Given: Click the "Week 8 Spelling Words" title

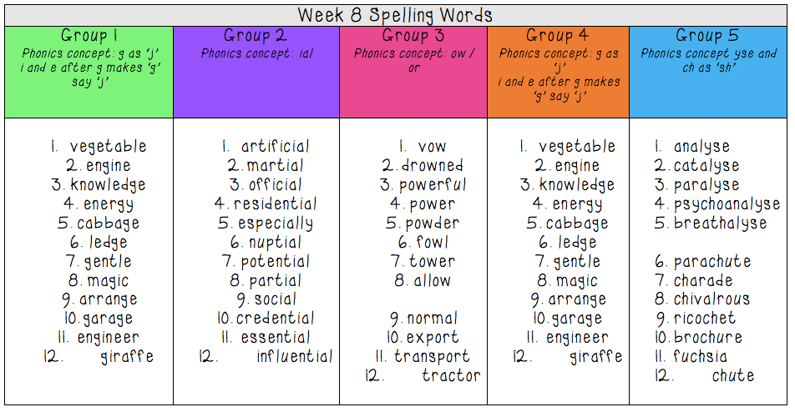Looking at the screenshot, I should 395,15.
